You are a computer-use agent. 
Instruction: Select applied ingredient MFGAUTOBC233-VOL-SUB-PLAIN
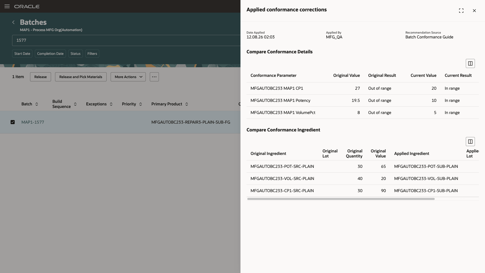click(426, 178)
